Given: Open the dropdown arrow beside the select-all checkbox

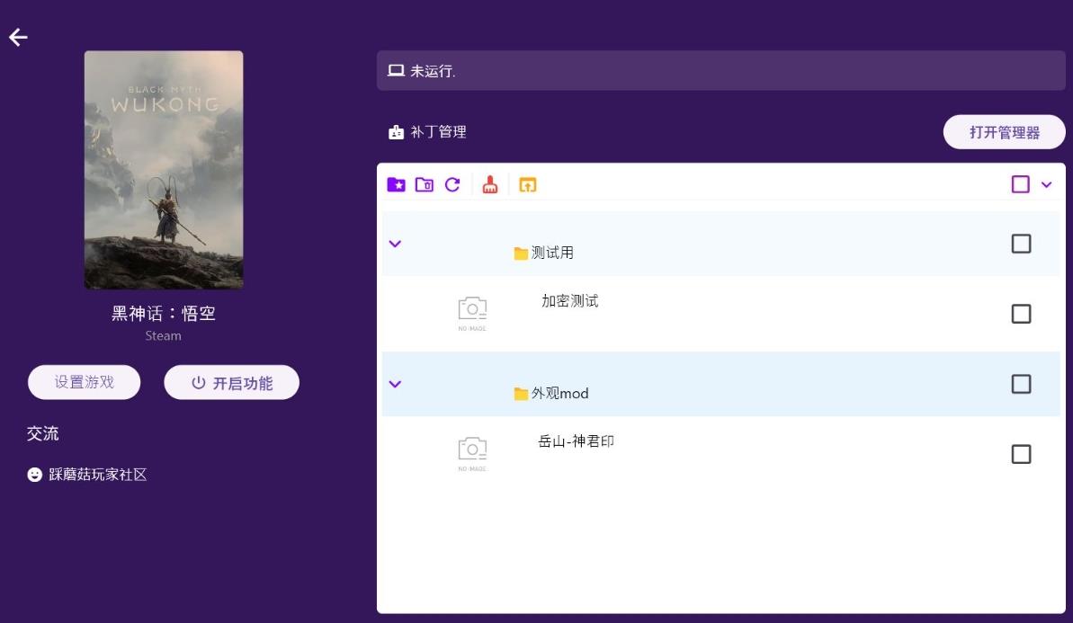Looking at the screenshot, I should click(1046, 184).
